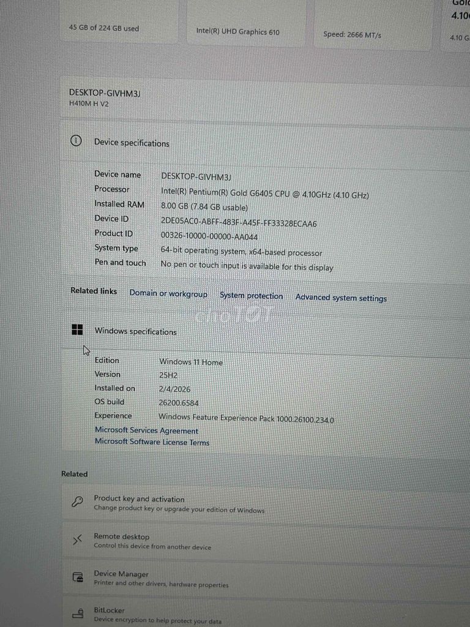
Task: Click the BitLocker lock icon
Action: [x=78, y=614]
